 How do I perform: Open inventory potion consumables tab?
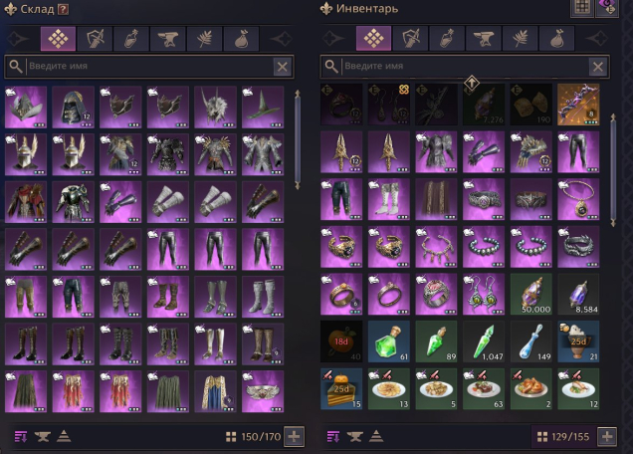(447, 39)
